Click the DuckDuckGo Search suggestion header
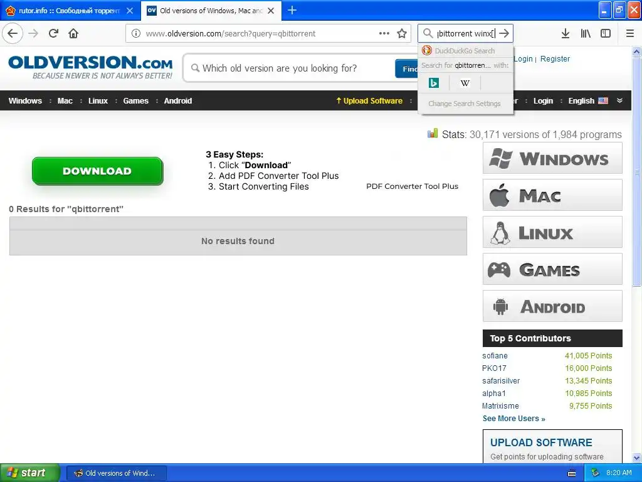 466,51
